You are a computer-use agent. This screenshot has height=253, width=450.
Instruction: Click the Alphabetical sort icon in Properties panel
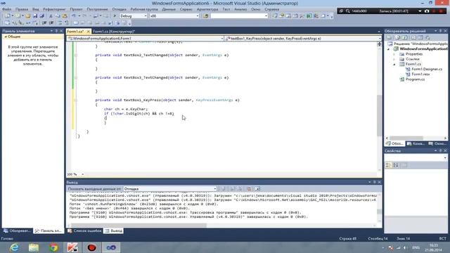[395, 165]
